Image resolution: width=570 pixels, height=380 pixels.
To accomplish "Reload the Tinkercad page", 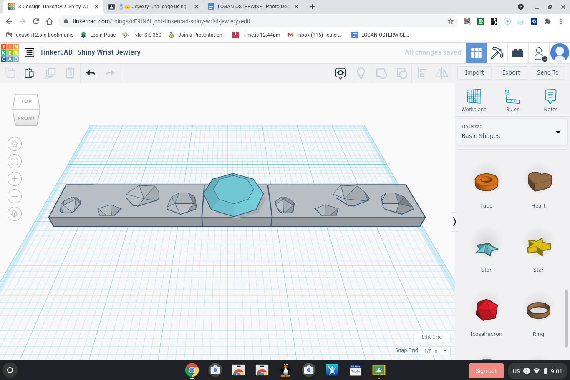I will coord(36,21).
